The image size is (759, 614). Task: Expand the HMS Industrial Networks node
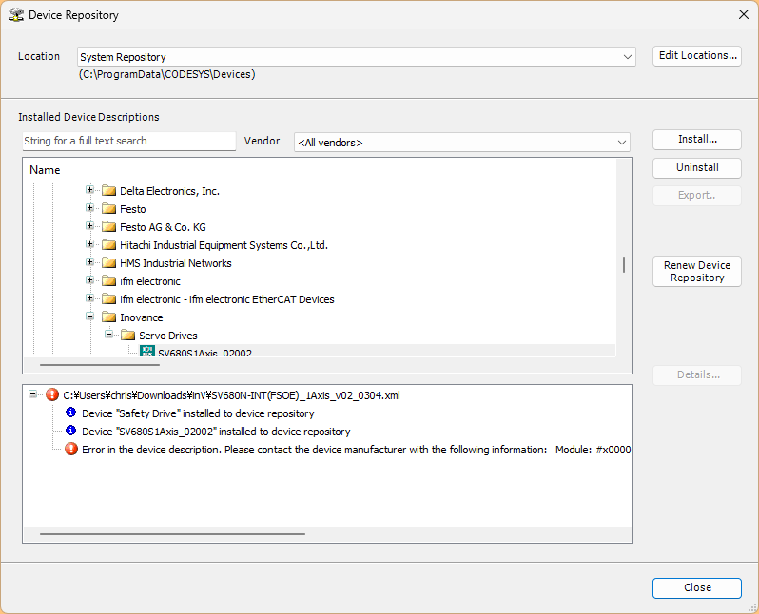click(x=89, y=261)
